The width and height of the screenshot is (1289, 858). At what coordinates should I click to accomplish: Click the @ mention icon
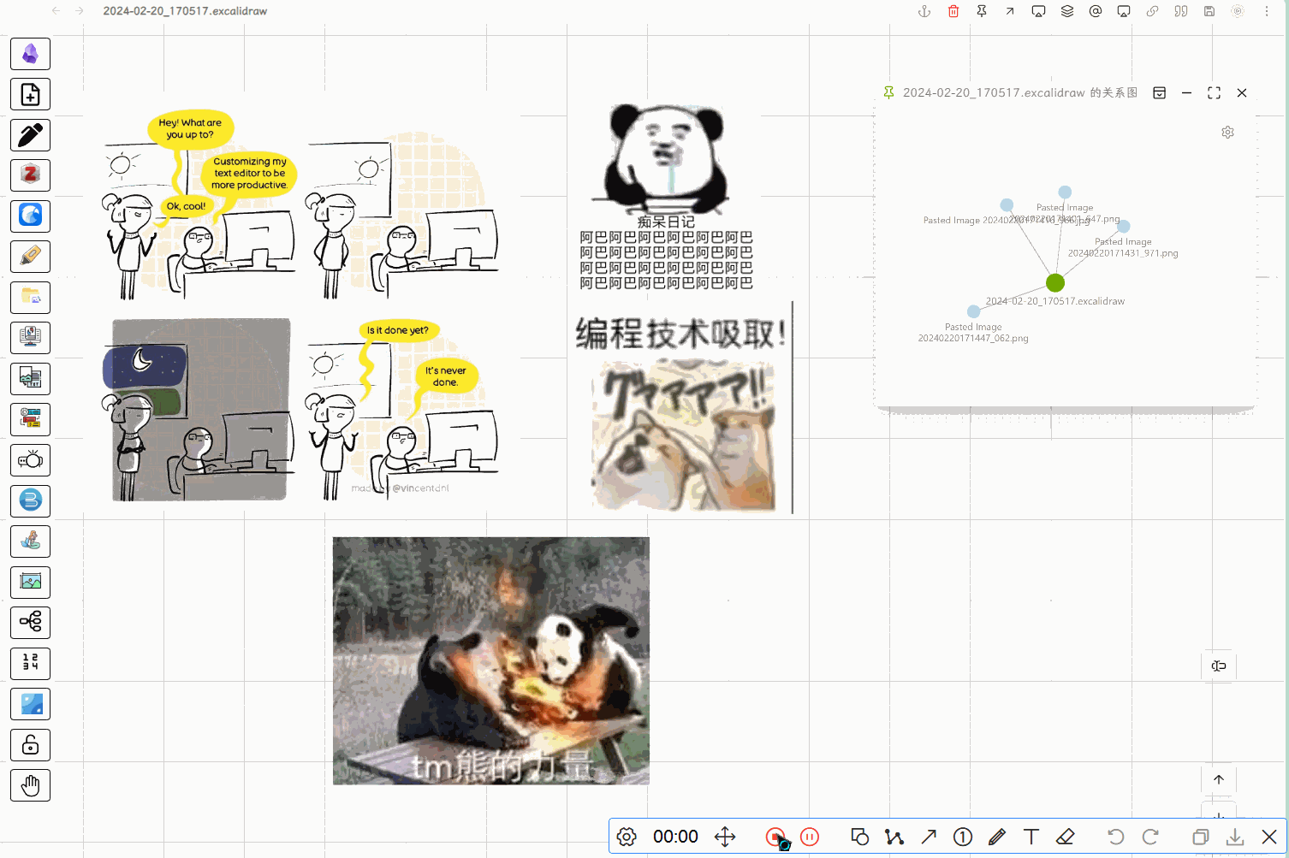(x=1096, y=11)
